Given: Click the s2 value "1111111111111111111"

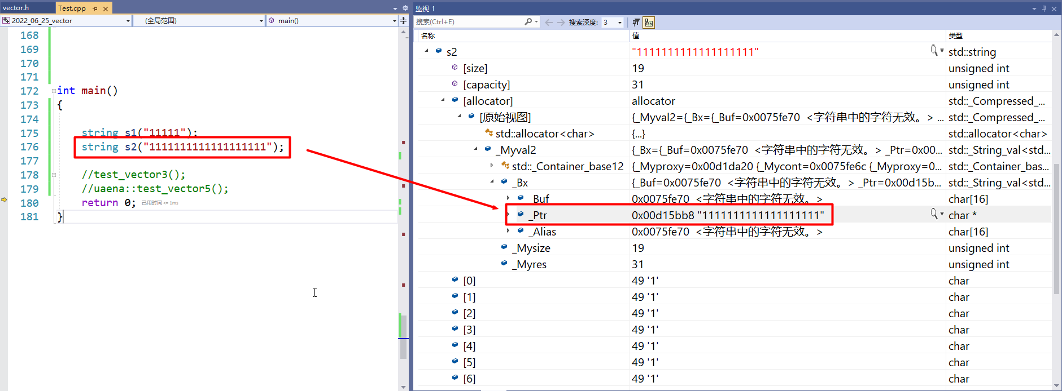Looking at the screenshot, I should [695, 52].
